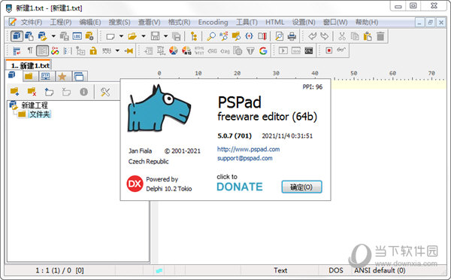Click the glasses icon
This screenshot has width=451, height=280.
[341, 50]
